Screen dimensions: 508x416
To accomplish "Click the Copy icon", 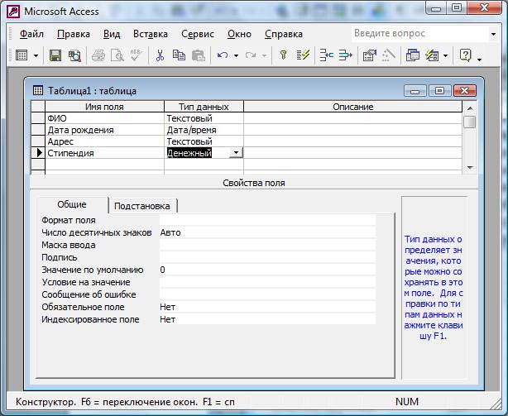I will [179, 55].
